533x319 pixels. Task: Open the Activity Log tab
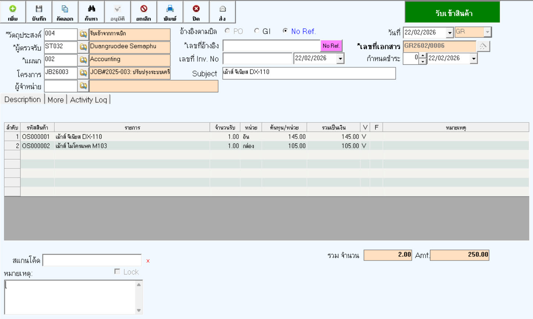[x=88, y=100]
